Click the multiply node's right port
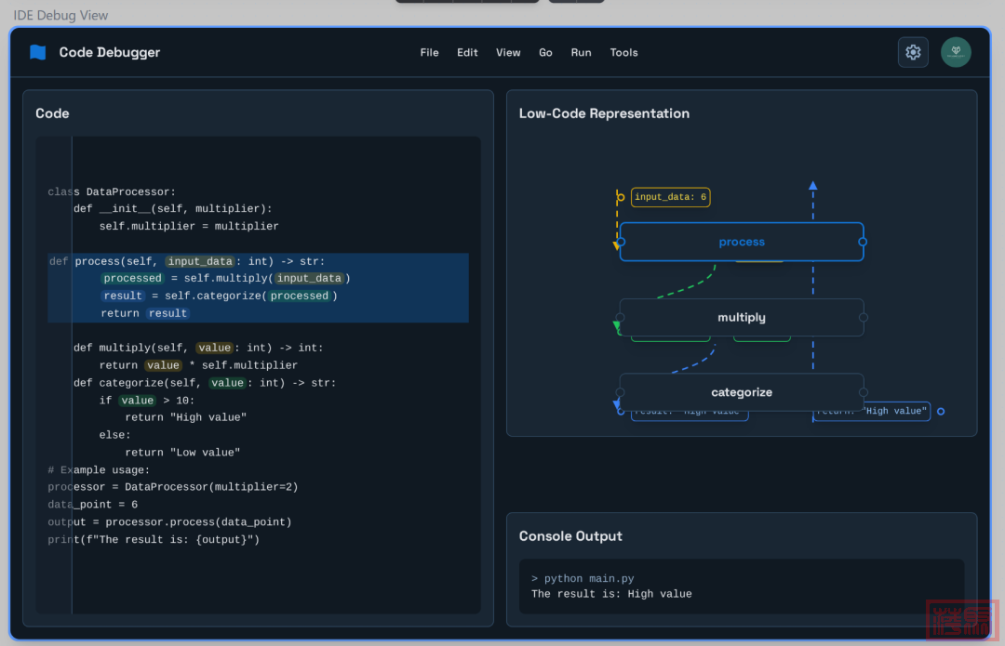 point(863,318)
